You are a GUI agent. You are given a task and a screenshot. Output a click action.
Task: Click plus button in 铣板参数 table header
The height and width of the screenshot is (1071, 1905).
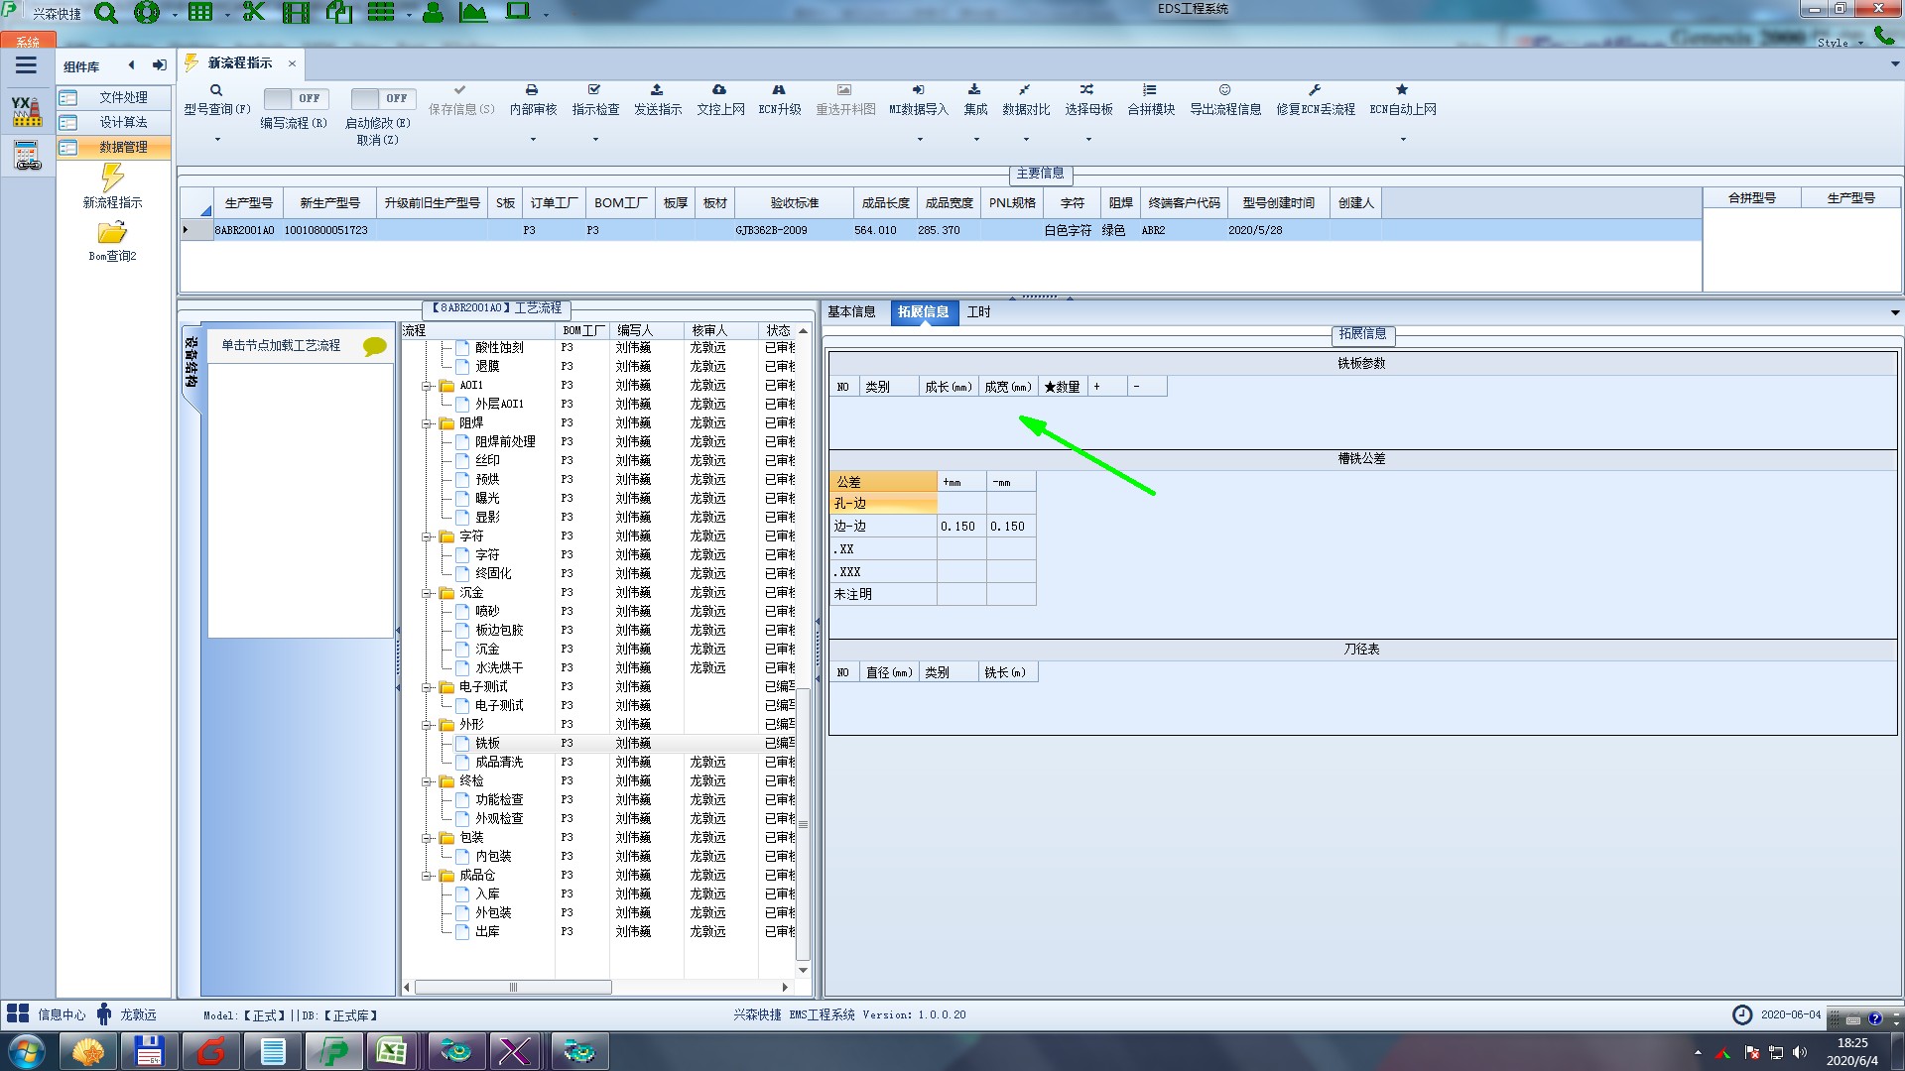tap(1107, 387)
